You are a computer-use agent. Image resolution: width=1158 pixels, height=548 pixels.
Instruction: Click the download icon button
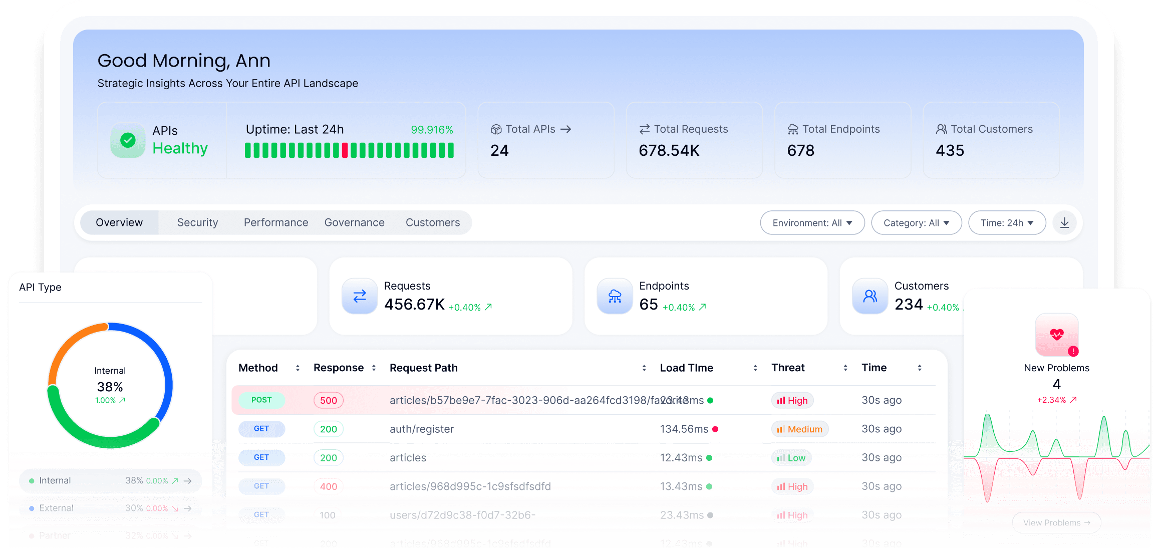coord(1064,223)
